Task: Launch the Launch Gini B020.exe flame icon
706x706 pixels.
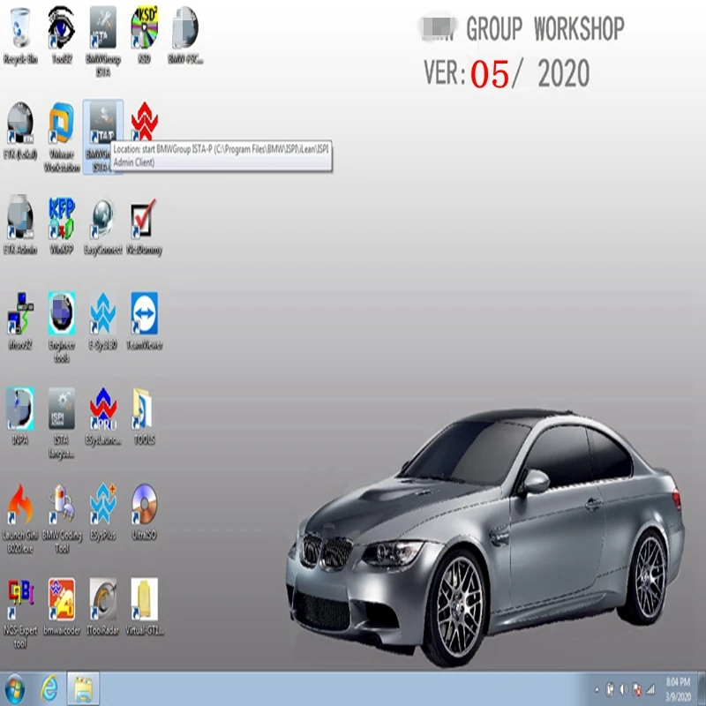Action: 20,519
